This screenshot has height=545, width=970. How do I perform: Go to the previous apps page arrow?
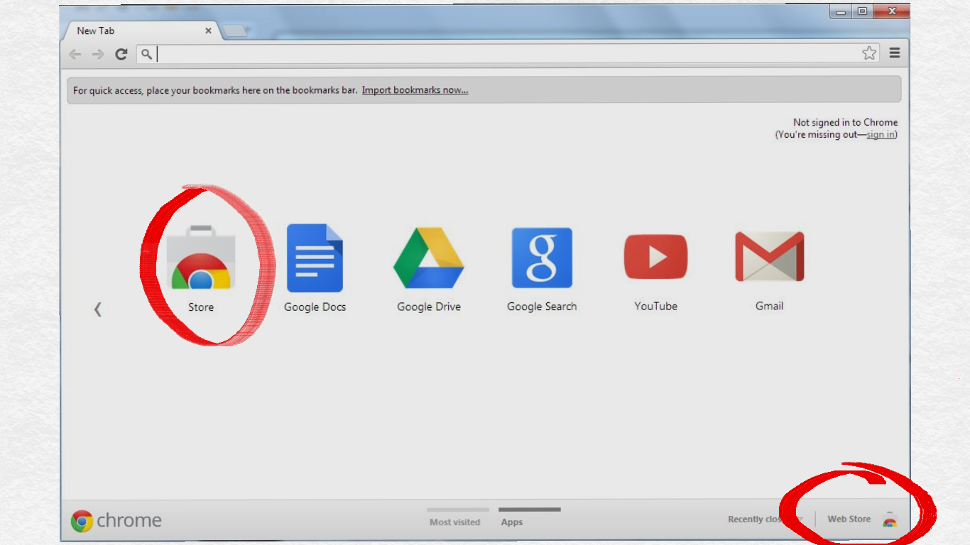[x=98, y=309]
